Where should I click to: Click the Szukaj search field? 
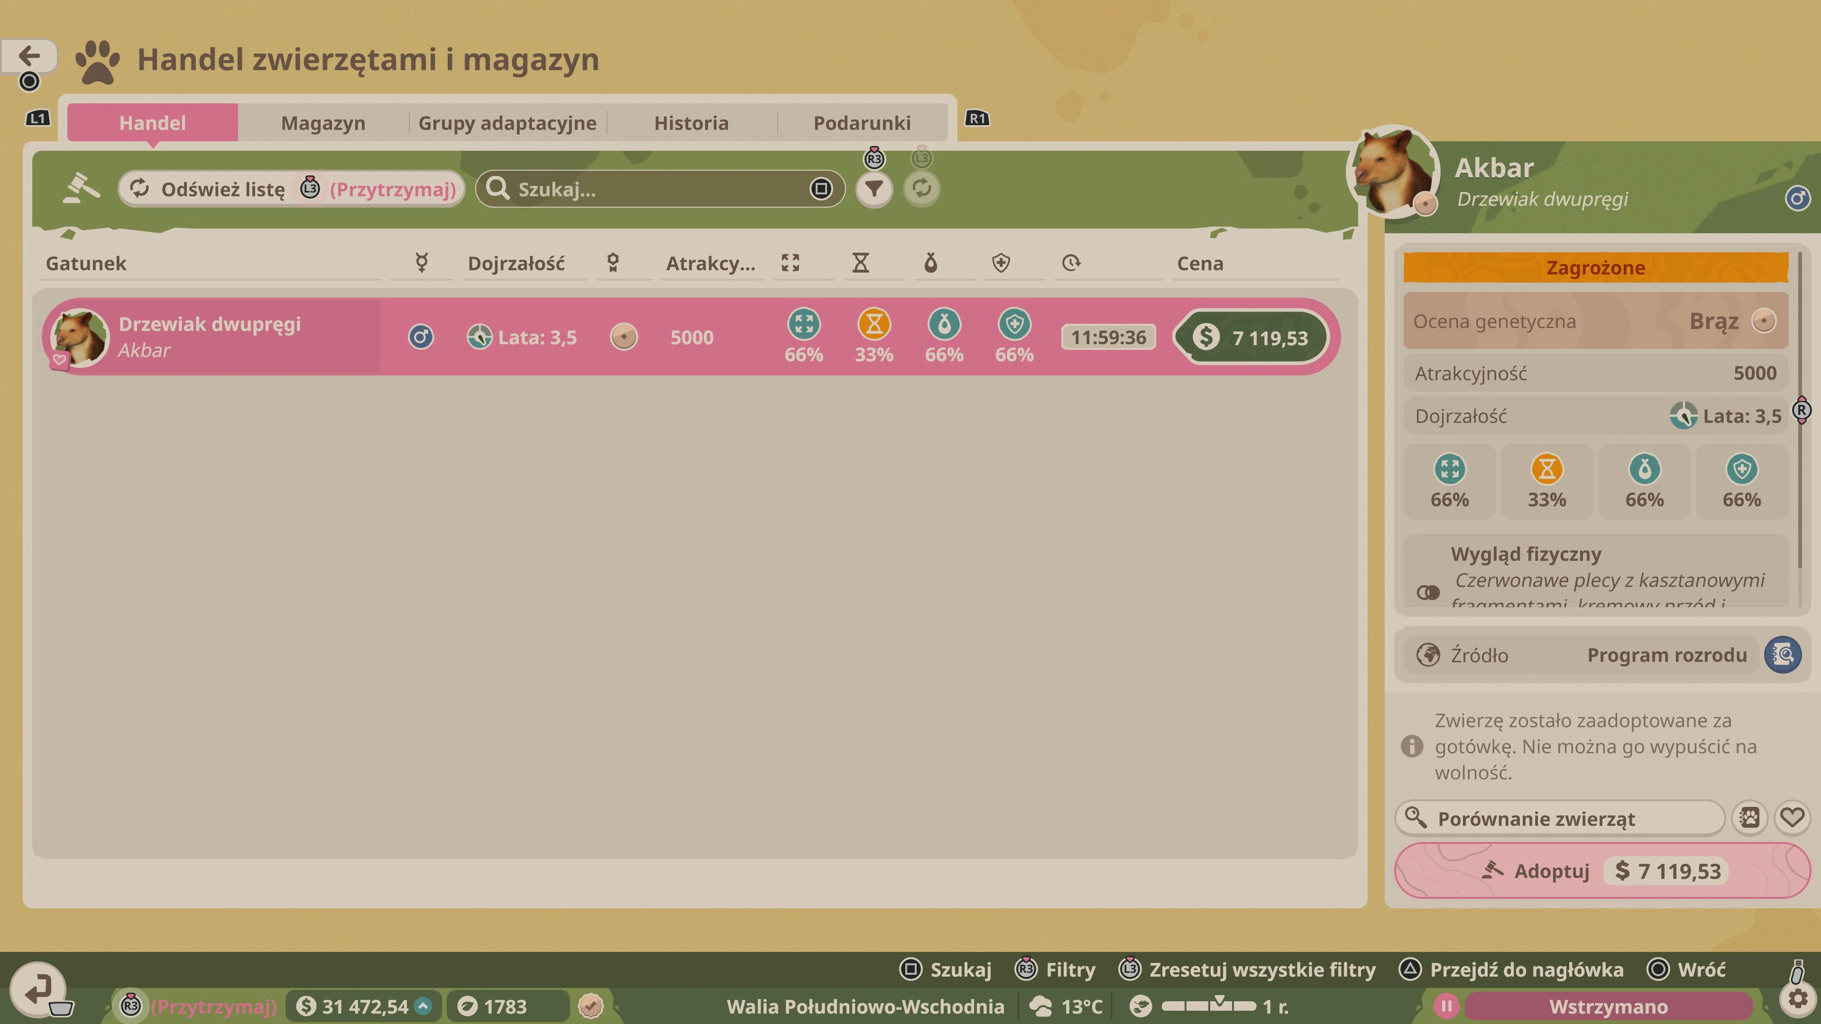pos(660,189)
